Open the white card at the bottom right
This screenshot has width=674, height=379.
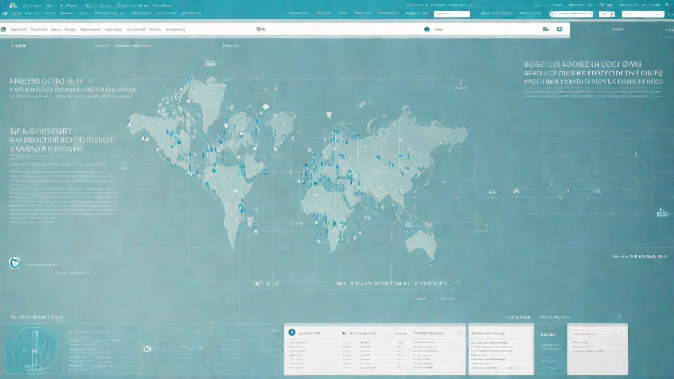[x=597, y=348]
